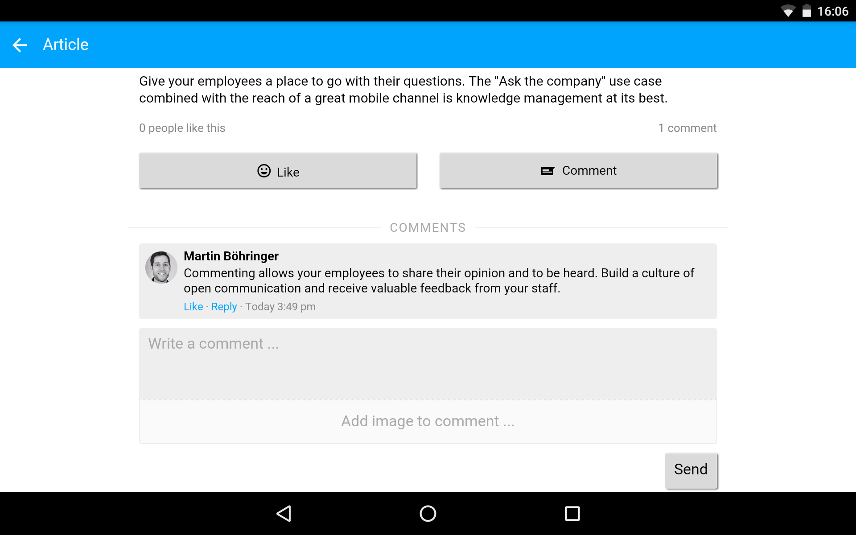The width and height of the screenshot is (856, 535).
Task: Tap the battery status icon
Action: pos(807,11)
